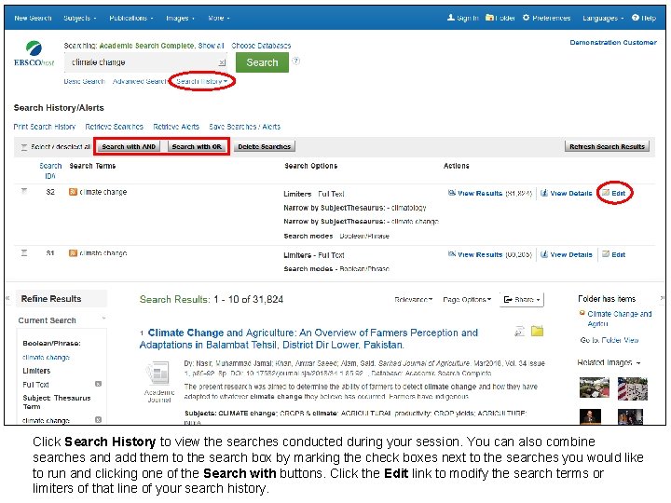Expand the Search History dropdown link
Viewport: 671px width, 503px height.
(x=202, y=81)
